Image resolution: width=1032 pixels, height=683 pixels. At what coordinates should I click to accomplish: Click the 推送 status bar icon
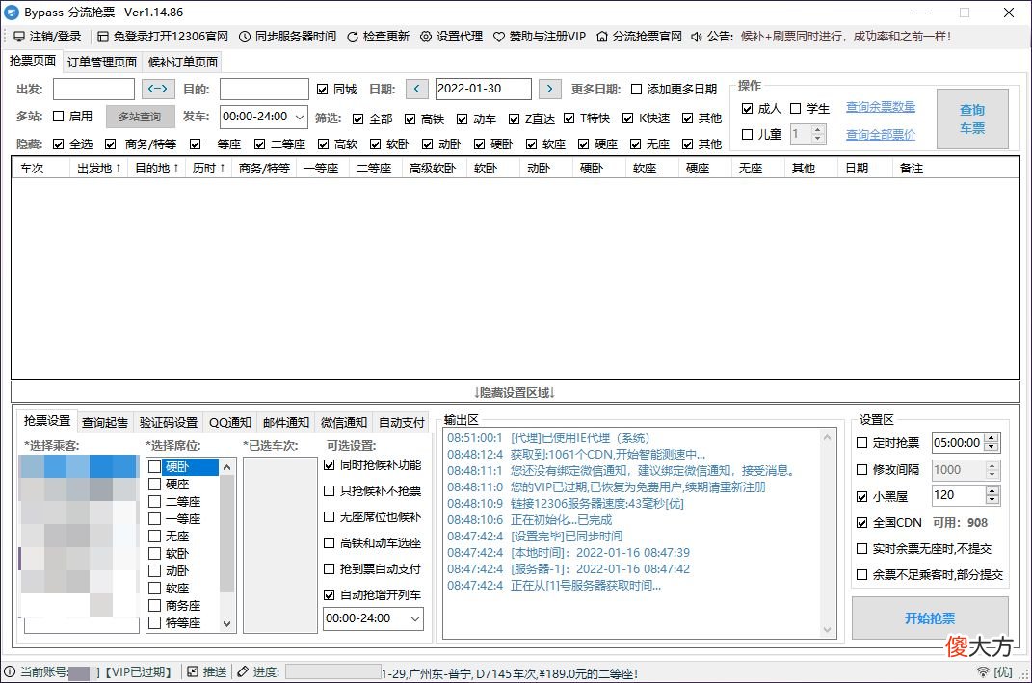click(x=193, y=671)
